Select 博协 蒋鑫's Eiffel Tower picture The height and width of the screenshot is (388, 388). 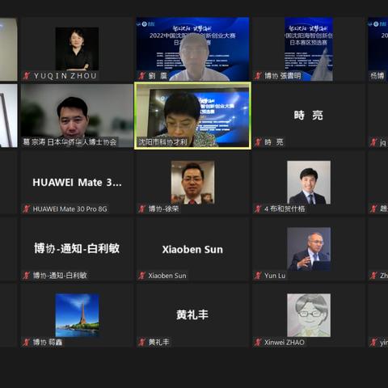pyautogui.click(x=77, y=315)
